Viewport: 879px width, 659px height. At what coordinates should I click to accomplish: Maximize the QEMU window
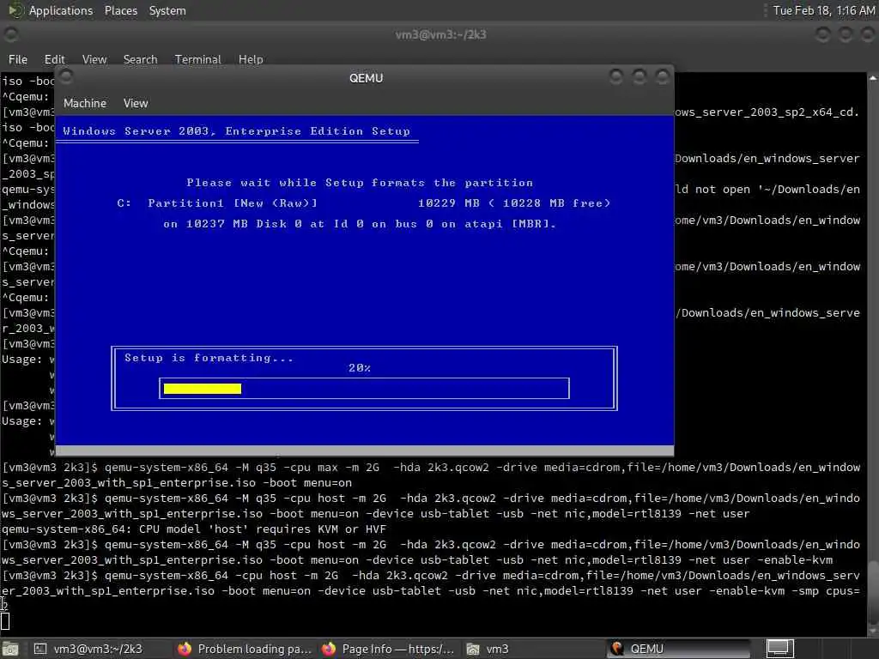point(639,76)
